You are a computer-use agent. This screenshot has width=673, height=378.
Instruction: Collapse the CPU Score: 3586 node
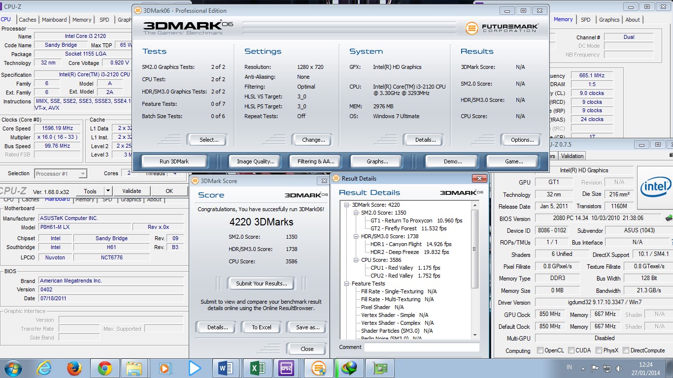point(356,260)
